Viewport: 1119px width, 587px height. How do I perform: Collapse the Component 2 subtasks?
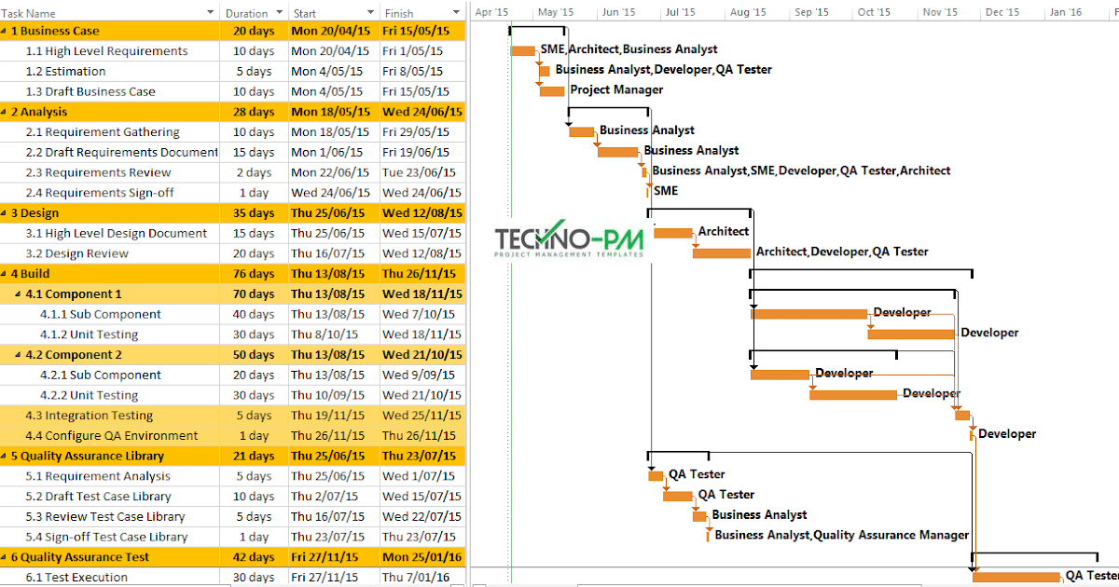[19, 354]
